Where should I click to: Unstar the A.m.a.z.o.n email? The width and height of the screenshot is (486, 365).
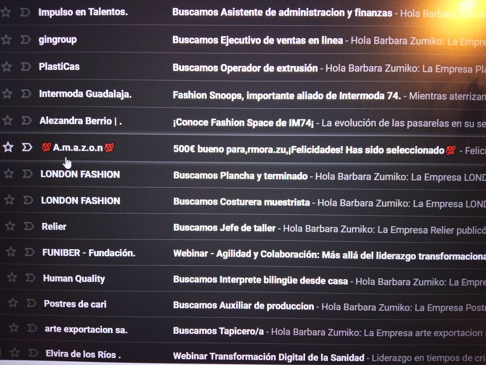(8, 147)
